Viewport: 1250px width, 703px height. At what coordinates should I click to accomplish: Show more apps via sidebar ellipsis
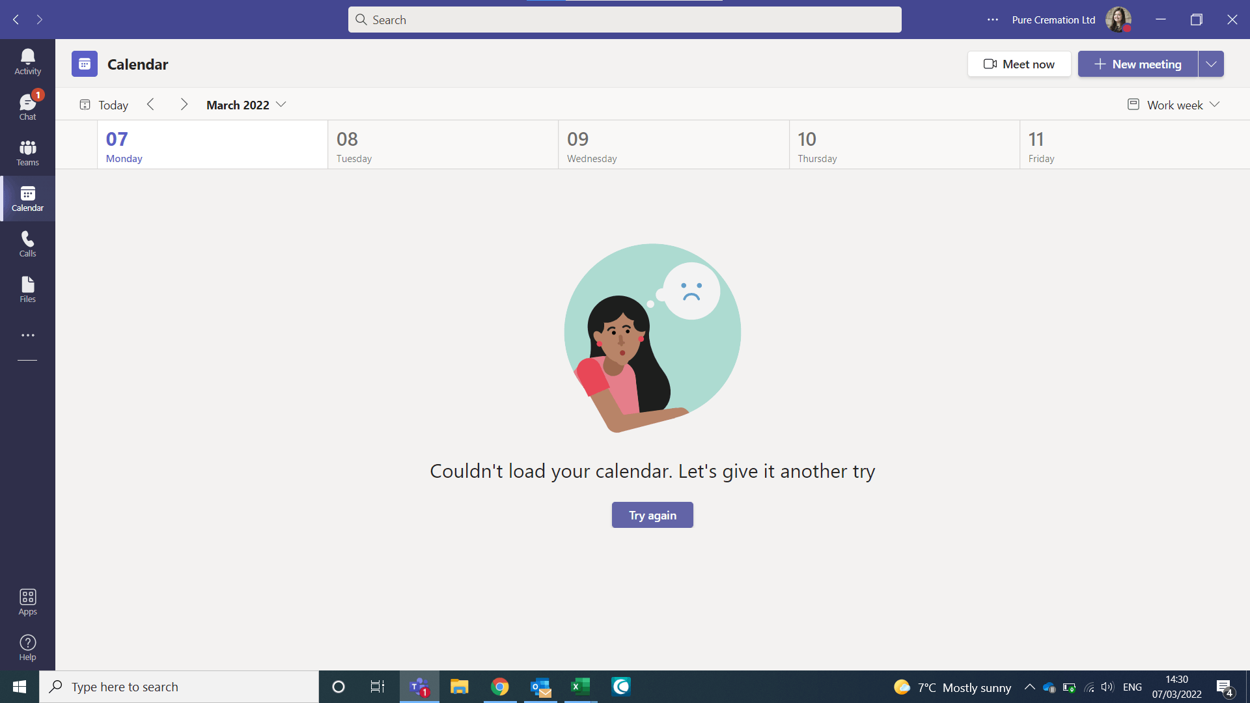(27, 335)
